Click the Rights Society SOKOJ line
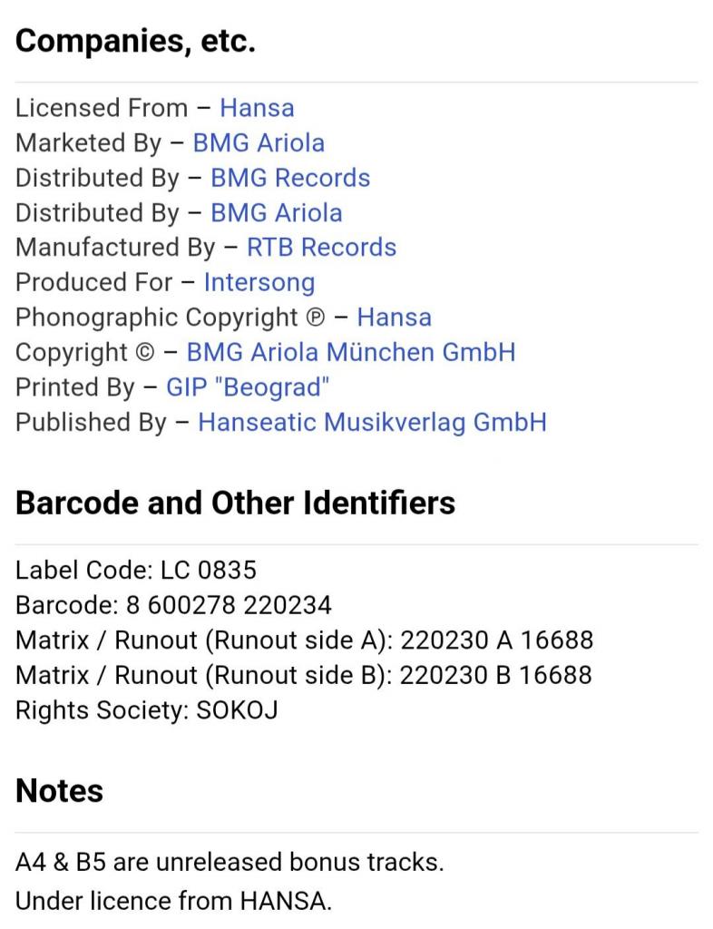The image size is (713, 929). [146, 709]
